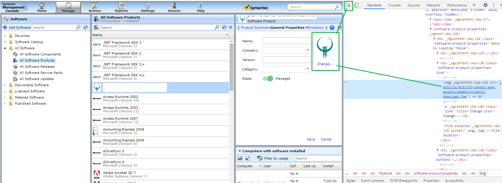Click the Add Software plus icon
The image size is (502, 183).
pos(5,27)
